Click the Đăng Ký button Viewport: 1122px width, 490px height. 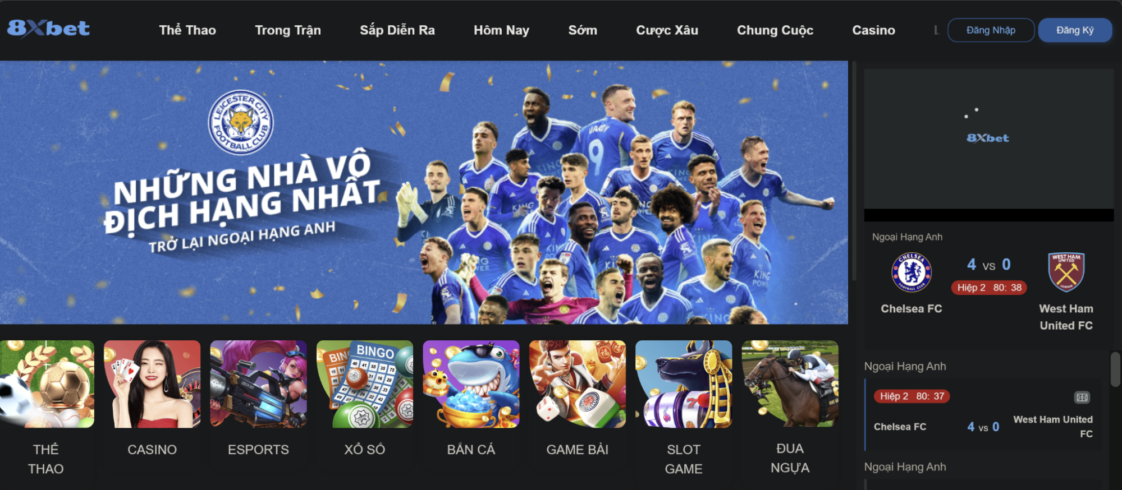pos(1075,30)
